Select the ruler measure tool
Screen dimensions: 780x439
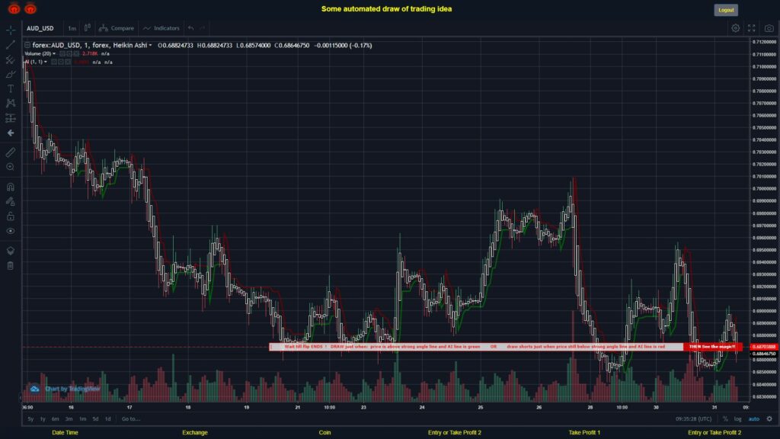[11, 152]
